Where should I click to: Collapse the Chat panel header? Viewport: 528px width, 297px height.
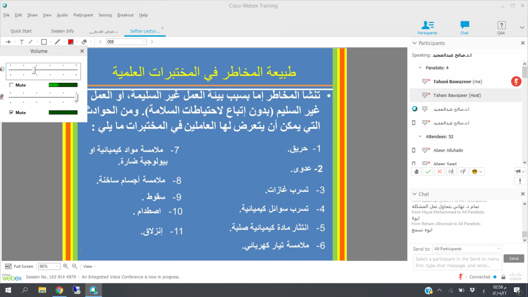point(414,194)
